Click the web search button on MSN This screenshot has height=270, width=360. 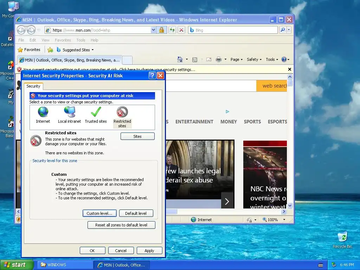[272, 86]
